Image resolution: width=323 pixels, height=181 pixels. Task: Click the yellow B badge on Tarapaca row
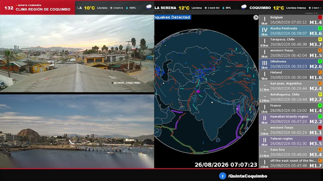click(x=320, y=39)
